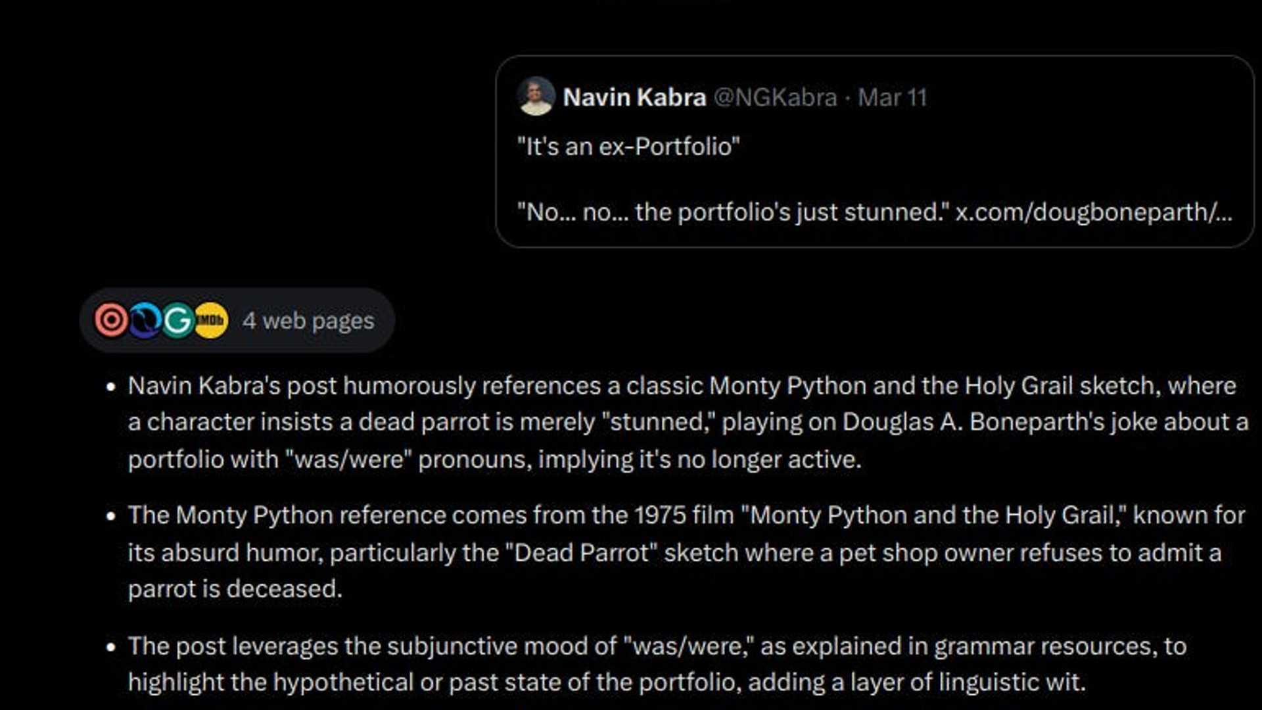Select the green G source icon
1262x710 pixels.
tap(177, 320)
